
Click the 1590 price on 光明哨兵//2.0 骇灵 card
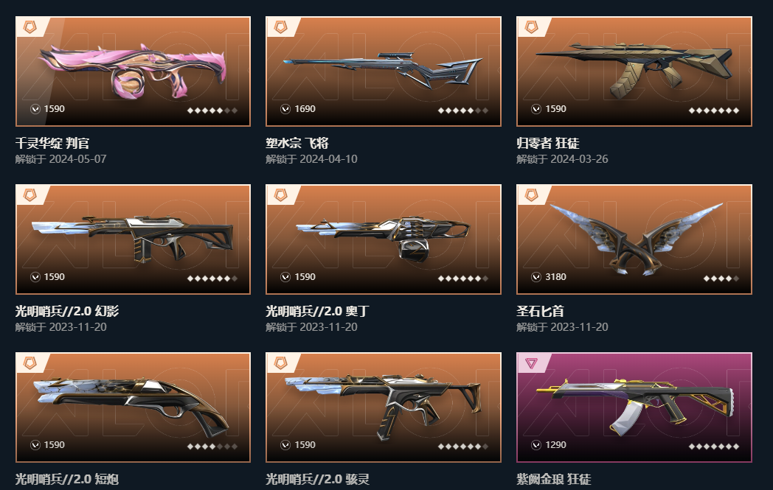click(x=305, y=445)
